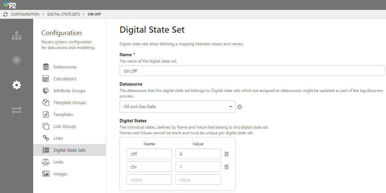Delete the On digital state row
Image resolution: width=386 pixels, height=193 pixels.
[x=226, y=167]
